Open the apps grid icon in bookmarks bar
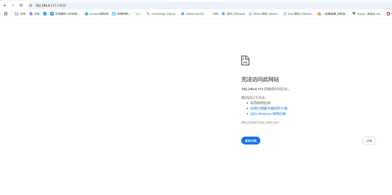 pyautogui.click(x=6, y=14)
